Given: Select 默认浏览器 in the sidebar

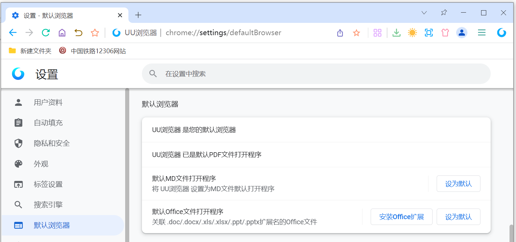Looking at the screenshot, I should coord(63,225).
